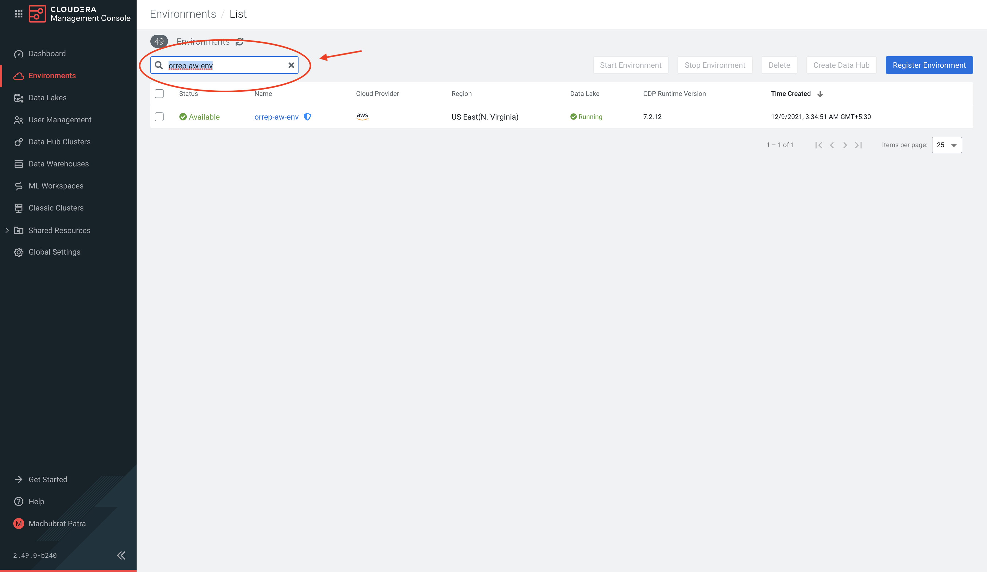Open the orrep-aw-env environment link
The width and height of the screenshot is (987, 572).
(x=276, y=117)
